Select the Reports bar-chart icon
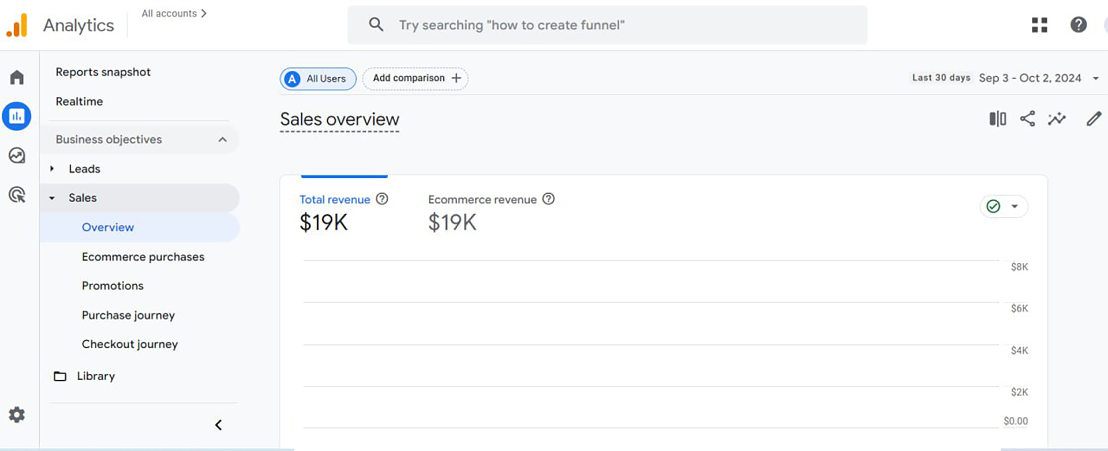Screen dimensions: 1108x451 17,116
